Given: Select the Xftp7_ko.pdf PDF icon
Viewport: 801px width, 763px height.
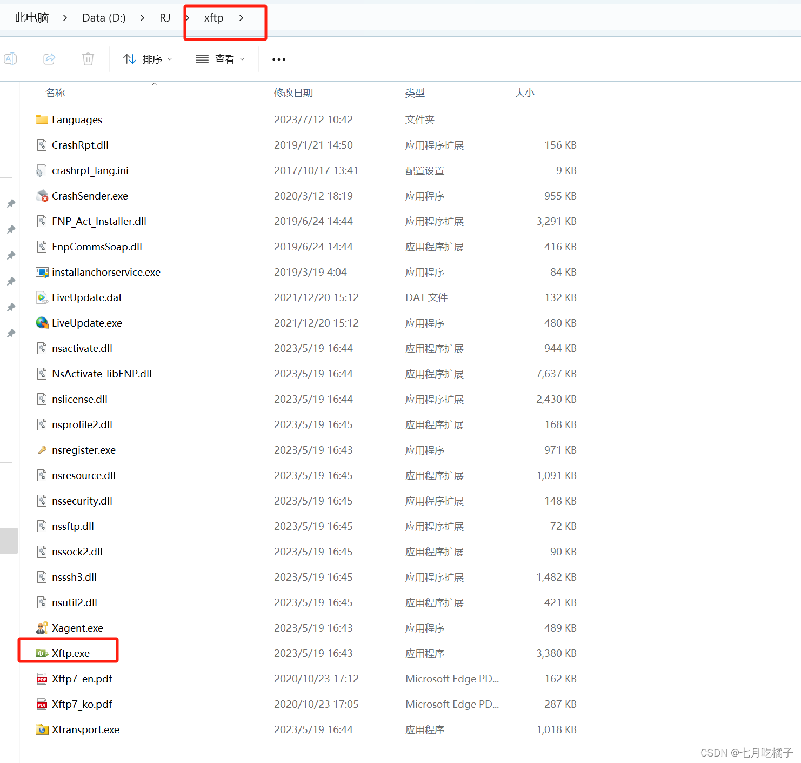Looking at the screenshot, I should click(42, 704).
